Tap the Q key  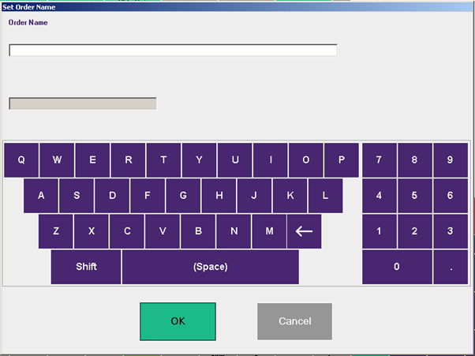21,160
